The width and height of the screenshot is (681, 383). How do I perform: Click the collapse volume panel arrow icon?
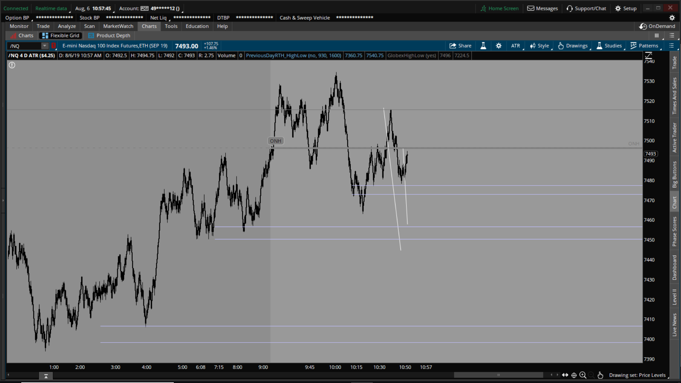coord(46,376)
